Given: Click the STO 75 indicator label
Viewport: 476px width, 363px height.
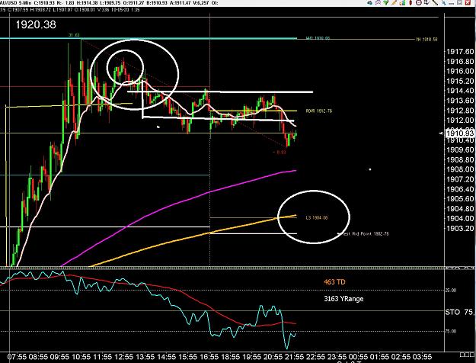Looking at the screenshot, I should (459, 312).
